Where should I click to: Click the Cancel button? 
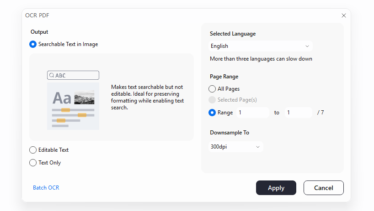point(323,188)
